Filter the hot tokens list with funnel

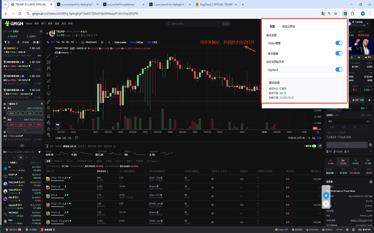click(39, 152)
